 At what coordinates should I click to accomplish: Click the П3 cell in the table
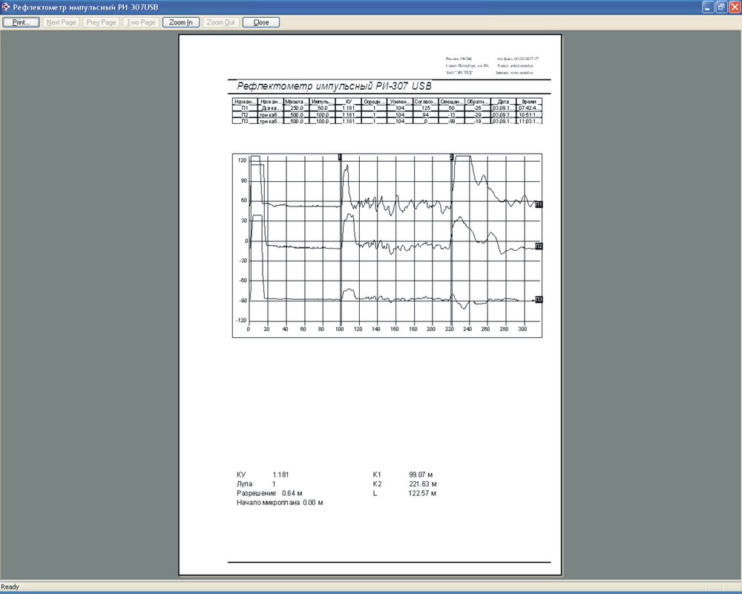(x=245, y=121)
